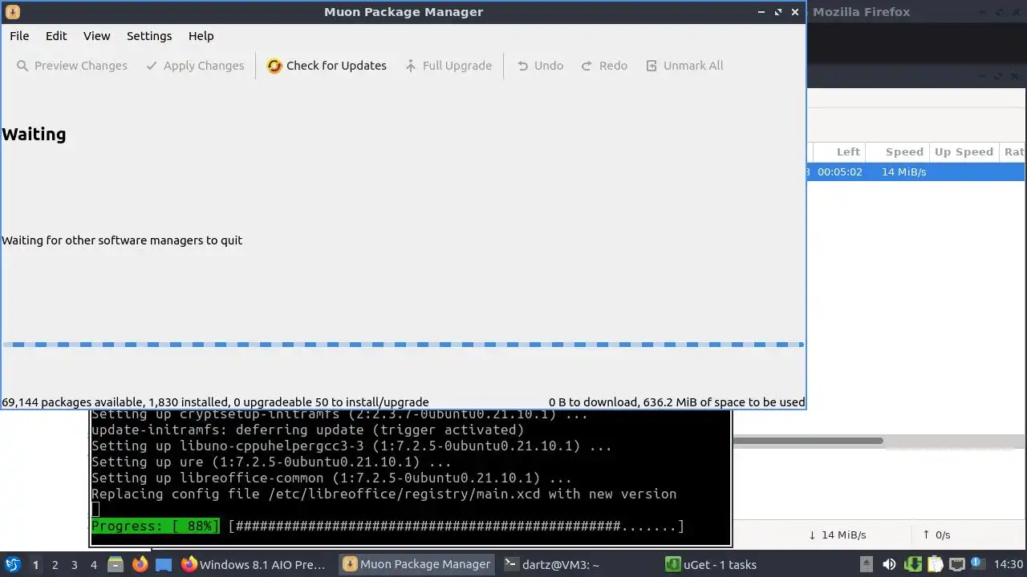Viewport: 1027px width, 577px height.
Task: Switch to uGet - 1 tasks taskbar entry
Action: tap(739, 564)
